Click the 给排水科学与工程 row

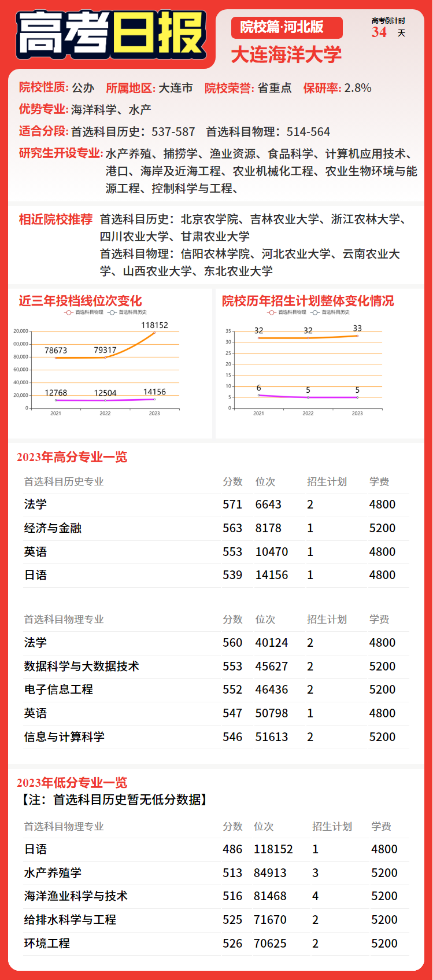click(x=216, y=920)
